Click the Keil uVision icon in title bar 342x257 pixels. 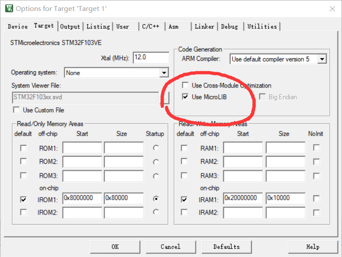coord(9,8)
